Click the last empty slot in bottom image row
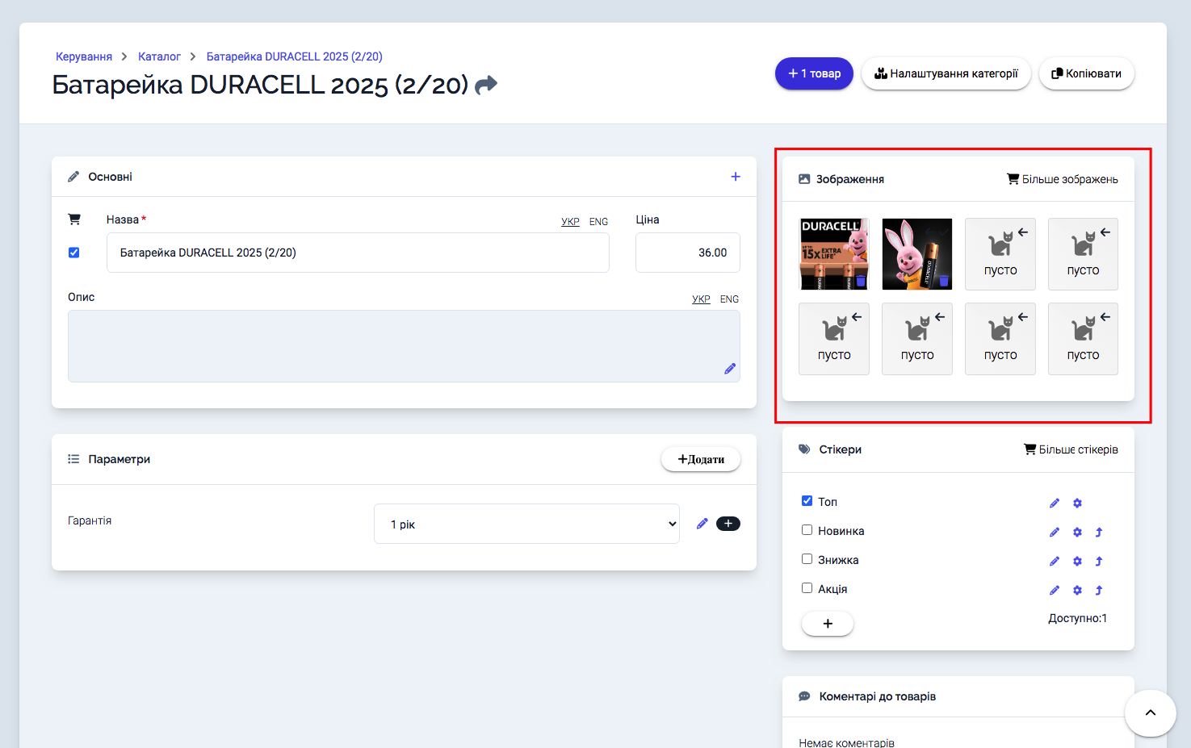The height and width of the screenshot is (748, 1191). [x=1083, y=339]
